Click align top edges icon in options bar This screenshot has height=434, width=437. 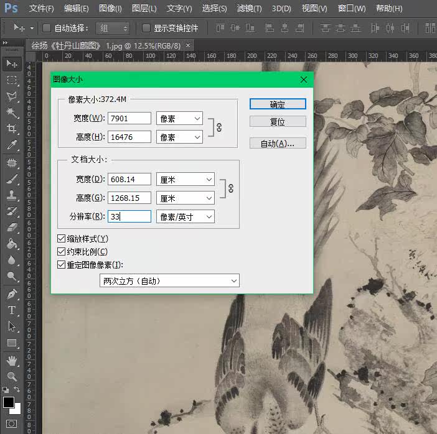click(220, 28)
